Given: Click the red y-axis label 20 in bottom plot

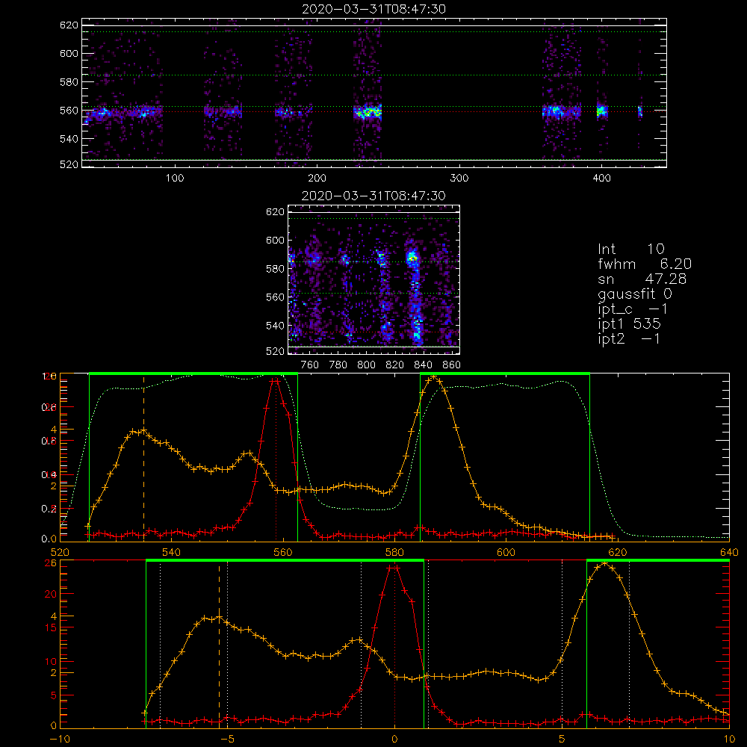Looking at the screenshot, I should coord(51,594).
